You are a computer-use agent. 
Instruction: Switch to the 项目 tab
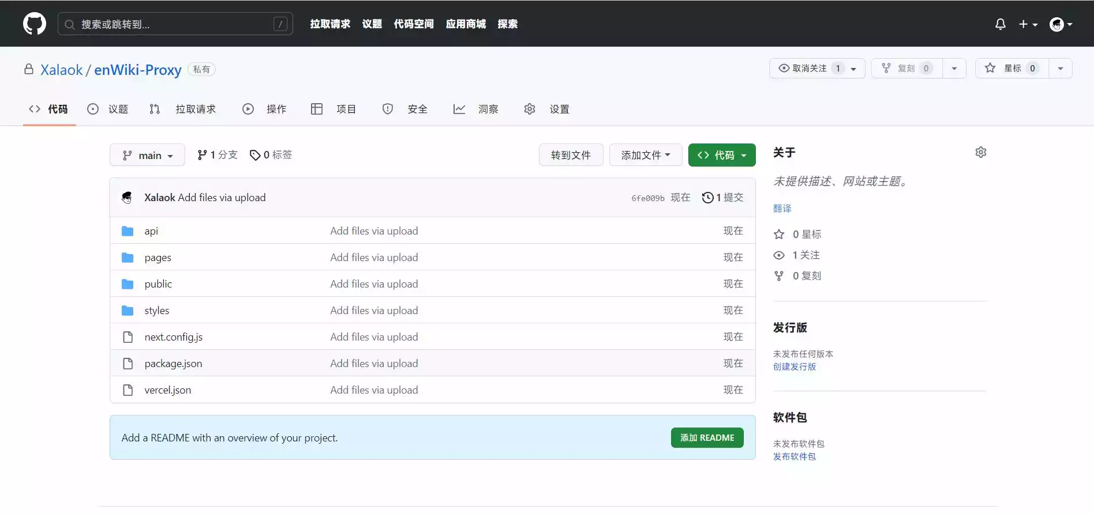pyautogui.click(x=334, y=109)
